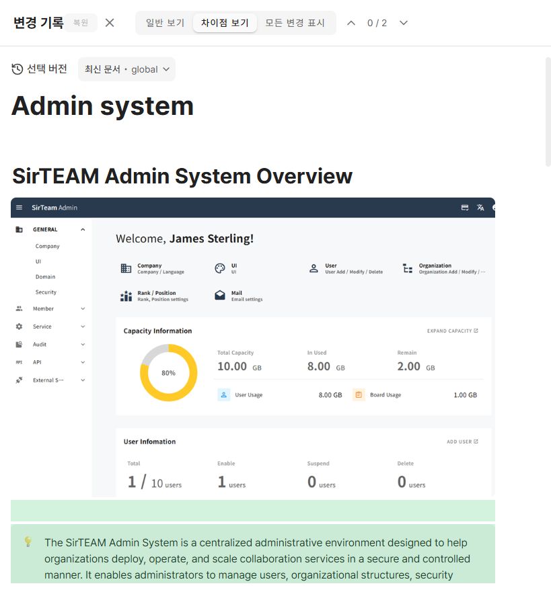The height and width of the screenshot is (594, 551).
Task: Click the language translate icon in header
Action: (x=480, y=208)
